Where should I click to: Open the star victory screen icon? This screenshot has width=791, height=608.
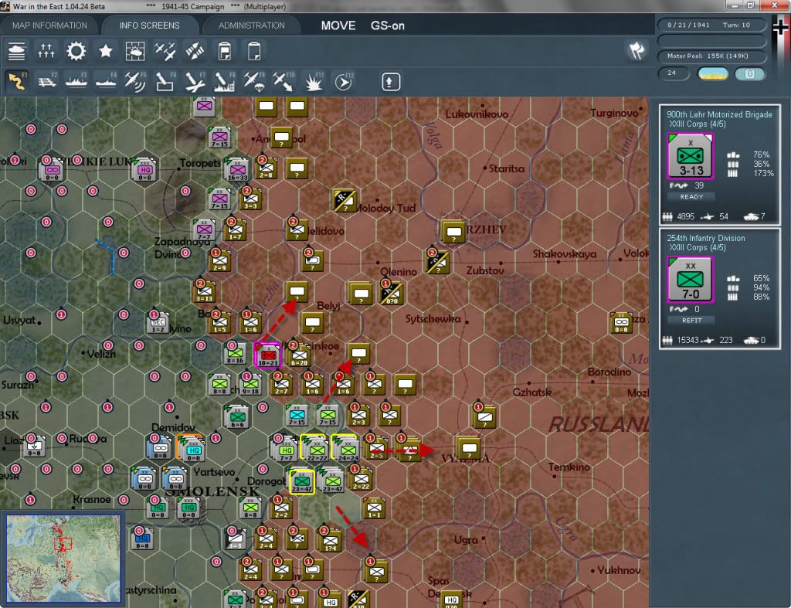[105, 51]
